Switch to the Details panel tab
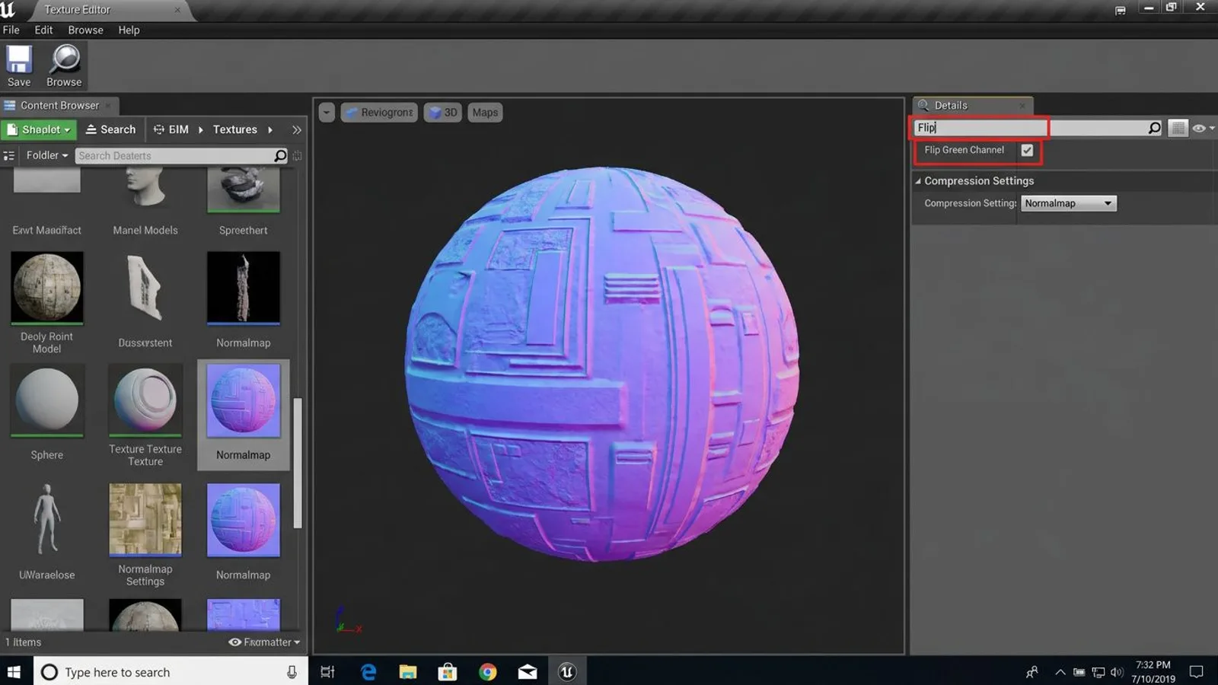The width and height of the screenshot is (1218, 685). click(x=972, y=105)
